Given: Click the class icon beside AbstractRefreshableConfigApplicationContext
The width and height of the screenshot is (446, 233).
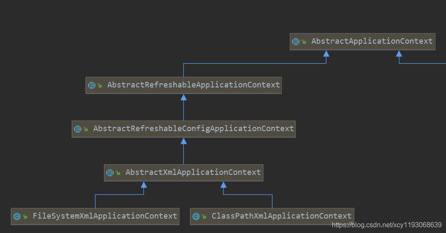Looking at the screenshot, I should pos(78,129).
